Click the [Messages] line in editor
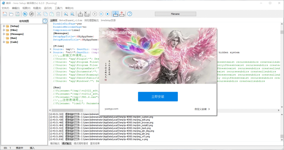The height and width of the screenshot is (150, 284). click(61, 33)
